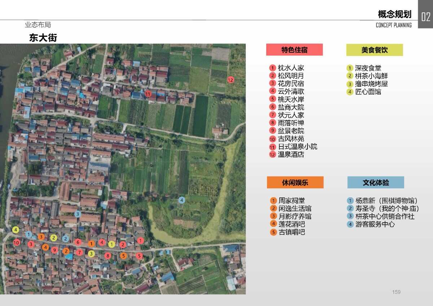
Task: Click yellow marker 4 on the map
Action: tap(16, 229)
